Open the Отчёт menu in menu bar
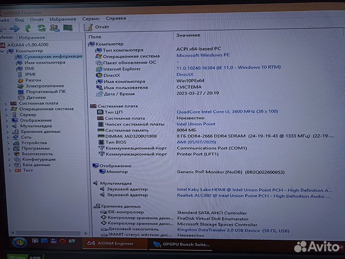 (x=37, y=20)
